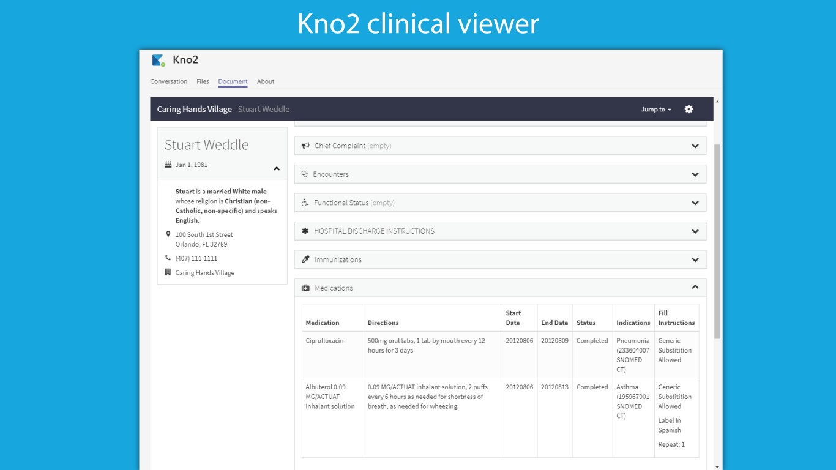
Task: Click the Caring Hands Village organization link
Action: click(x=204, y=273)
